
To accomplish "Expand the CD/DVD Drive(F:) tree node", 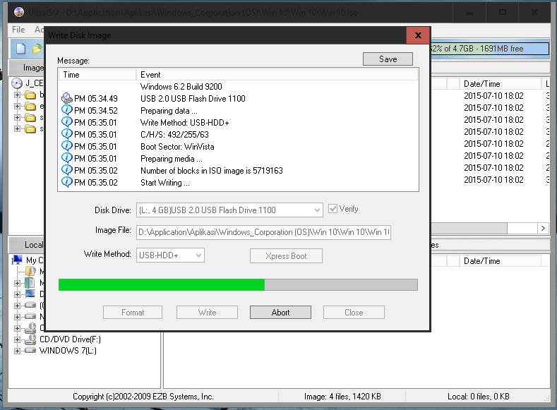I will click(17, 339).
